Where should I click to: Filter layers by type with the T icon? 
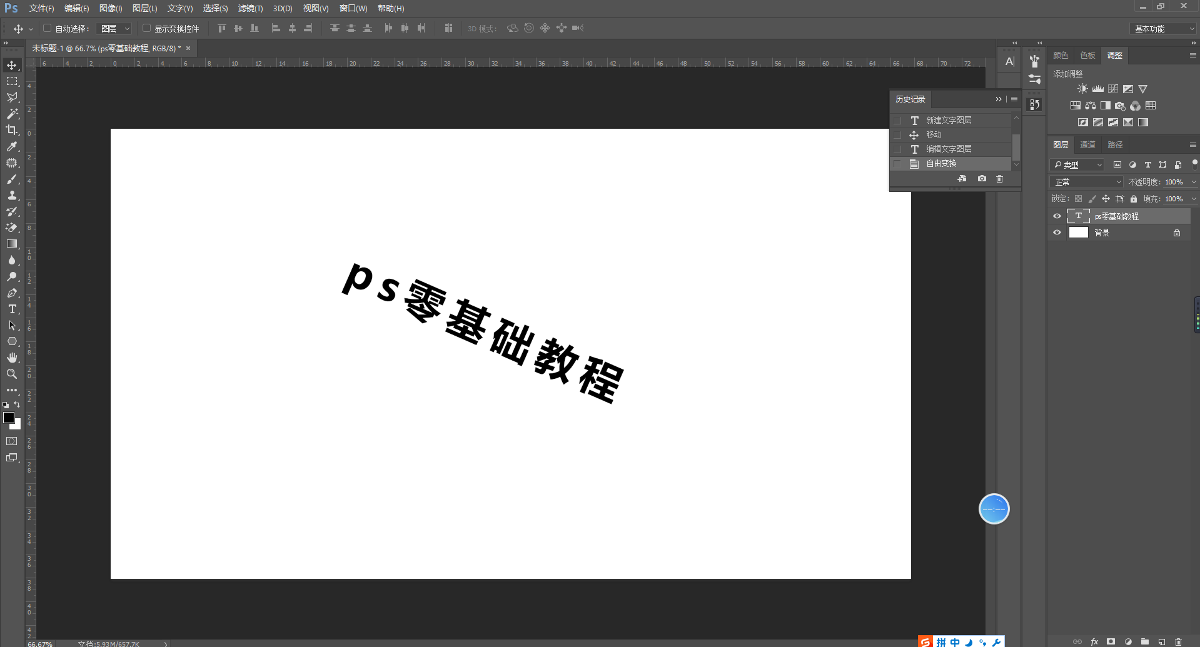tap(1147, 164)
